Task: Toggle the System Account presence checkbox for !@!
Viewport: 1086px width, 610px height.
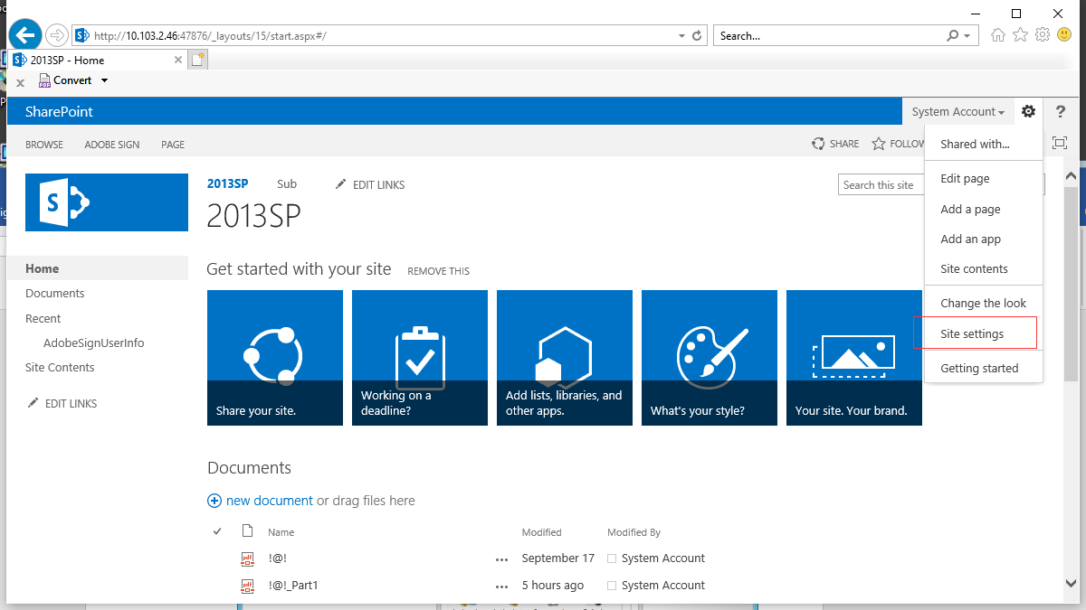Action: pos(612,558)
